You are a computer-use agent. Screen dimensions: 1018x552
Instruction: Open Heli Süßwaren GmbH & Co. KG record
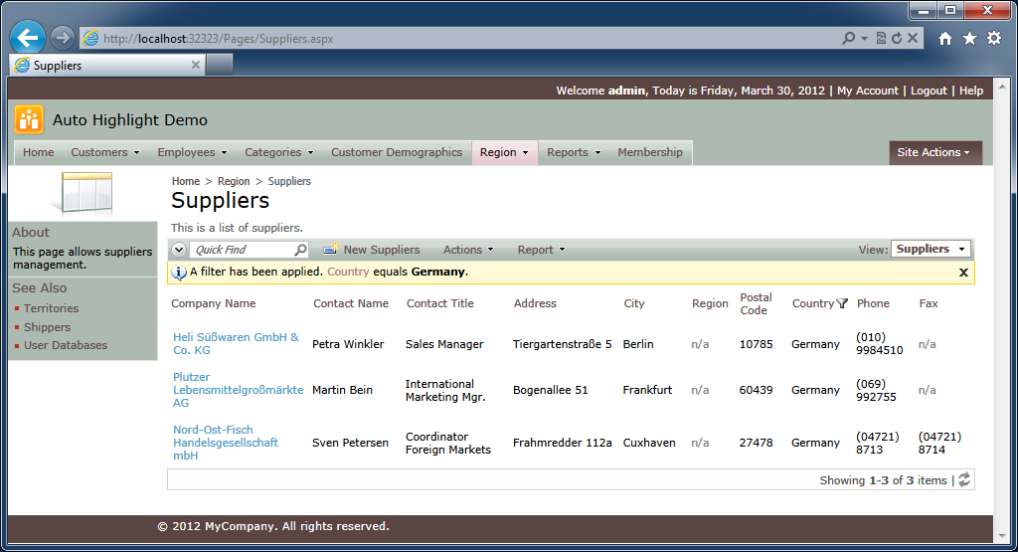click(x=237, y=343)
